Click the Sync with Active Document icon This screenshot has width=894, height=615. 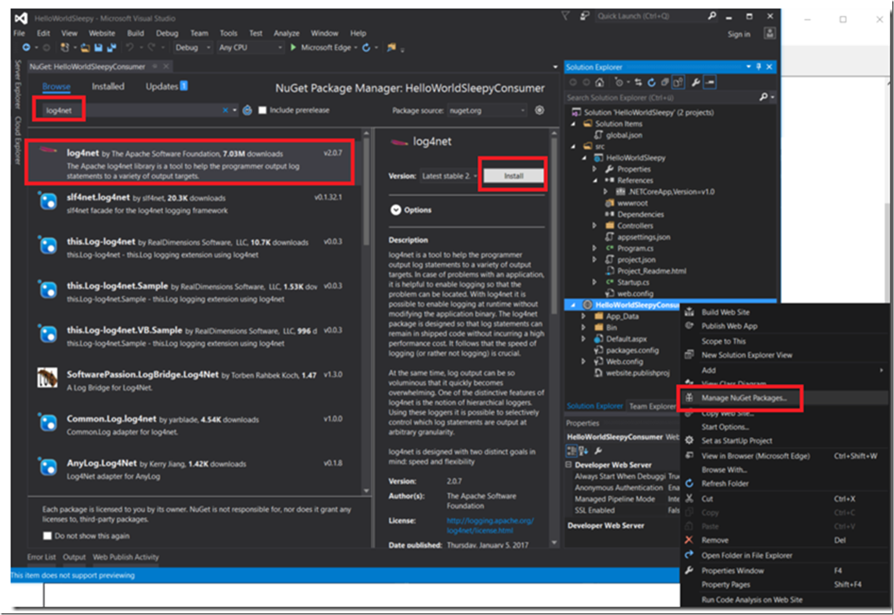638,82
